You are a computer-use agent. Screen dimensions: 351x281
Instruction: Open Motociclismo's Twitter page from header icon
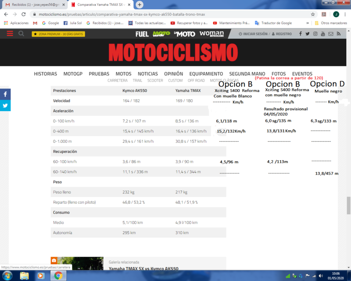tap(308, 34)
